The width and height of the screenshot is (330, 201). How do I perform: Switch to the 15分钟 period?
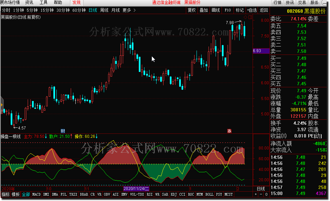[47, 10]
